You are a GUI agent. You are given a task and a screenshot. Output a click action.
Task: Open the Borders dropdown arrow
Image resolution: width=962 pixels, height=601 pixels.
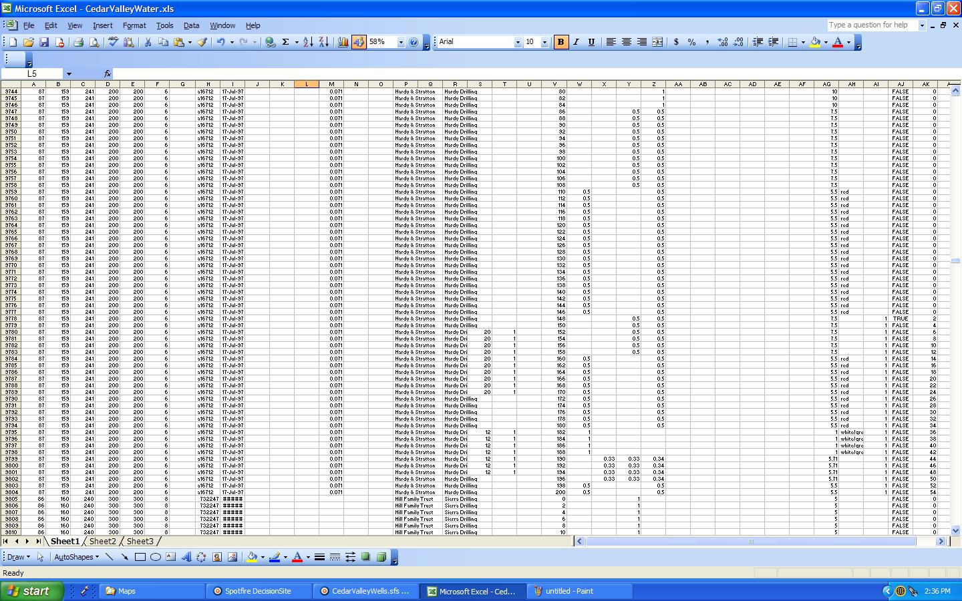(x=803, y=42)
